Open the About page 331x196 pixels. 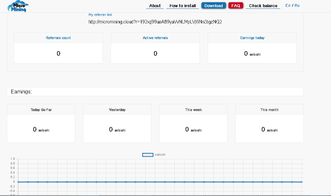pos(155,6)
